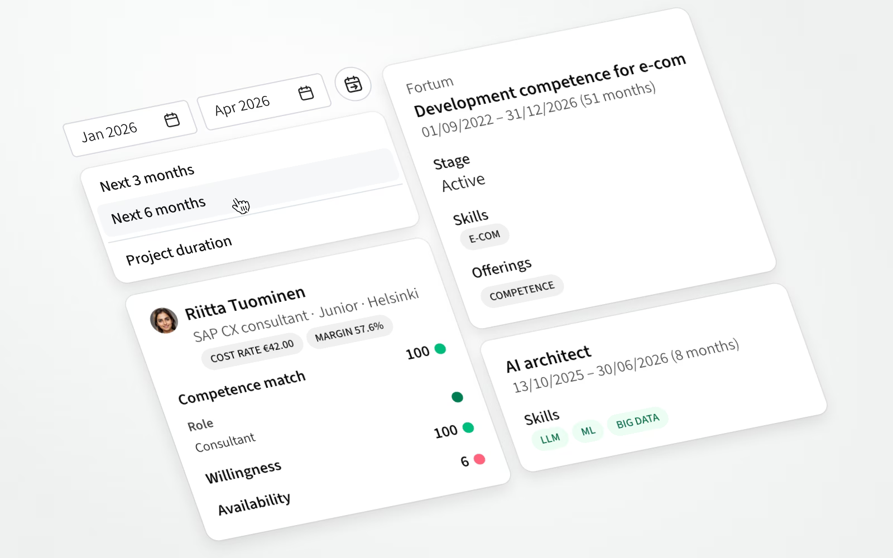Screen dimensions: 893x558
Task: Click the E-COM skill tag
Action: click(484, 237)
